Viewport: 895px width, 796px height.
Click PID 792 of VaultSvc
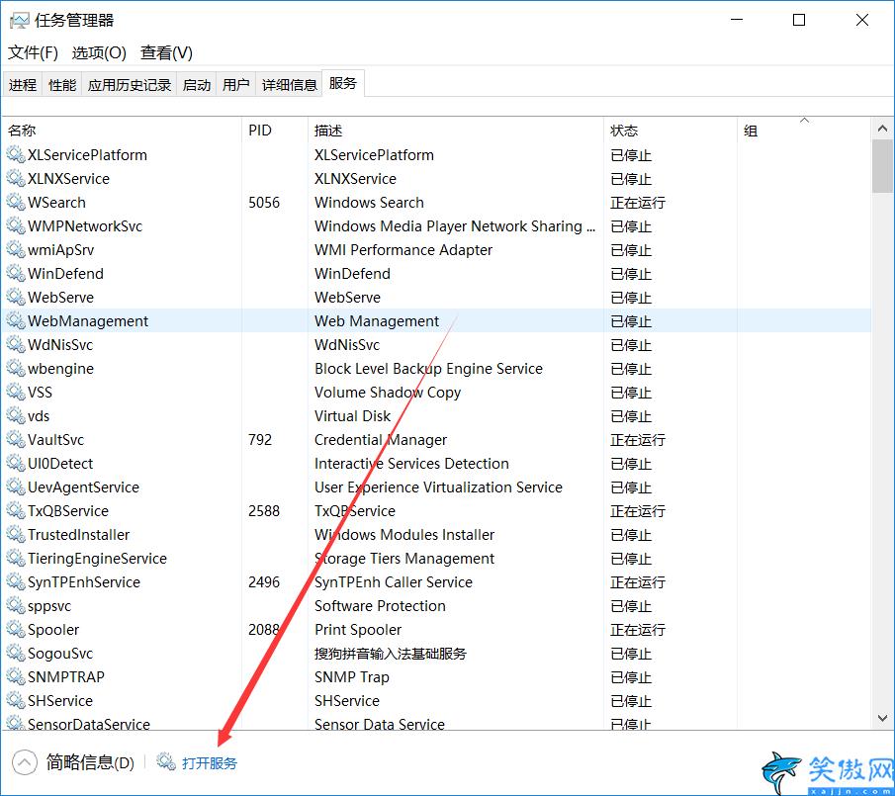(x=260, y=439)
